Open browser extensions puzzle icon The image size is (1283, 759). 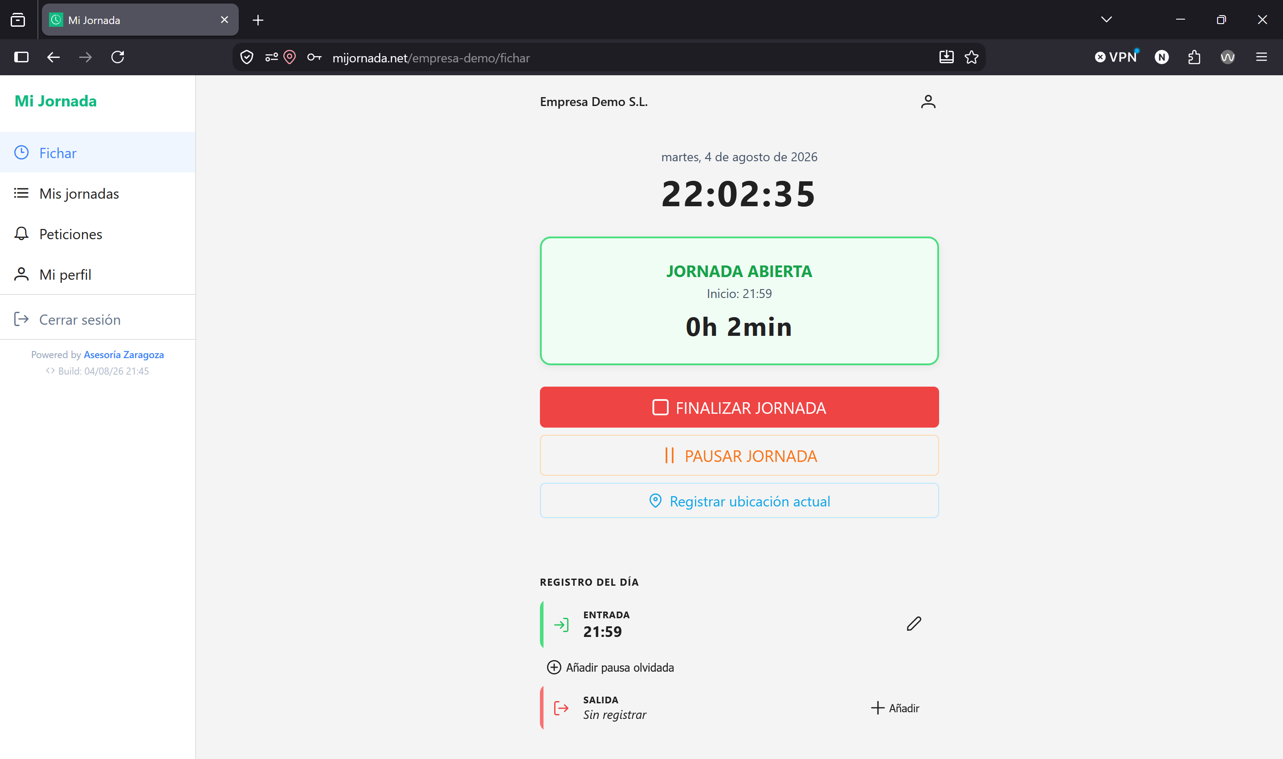1193,57
